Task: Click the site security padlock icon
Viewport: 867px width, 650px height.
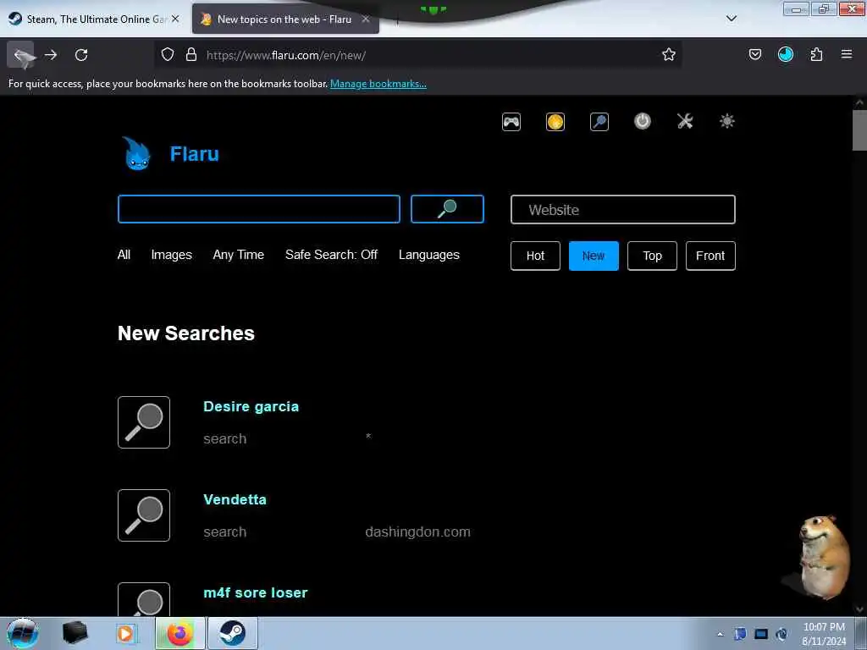Action: pyautogui.click(x=191, y=54)
